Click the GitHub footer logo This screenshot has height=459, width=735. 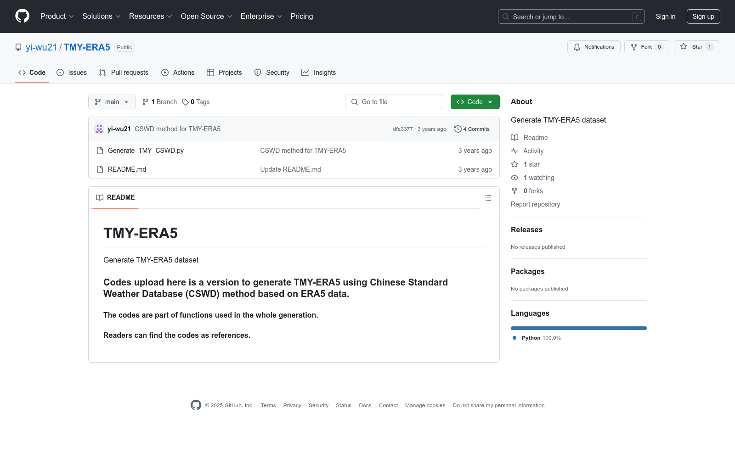196,405
